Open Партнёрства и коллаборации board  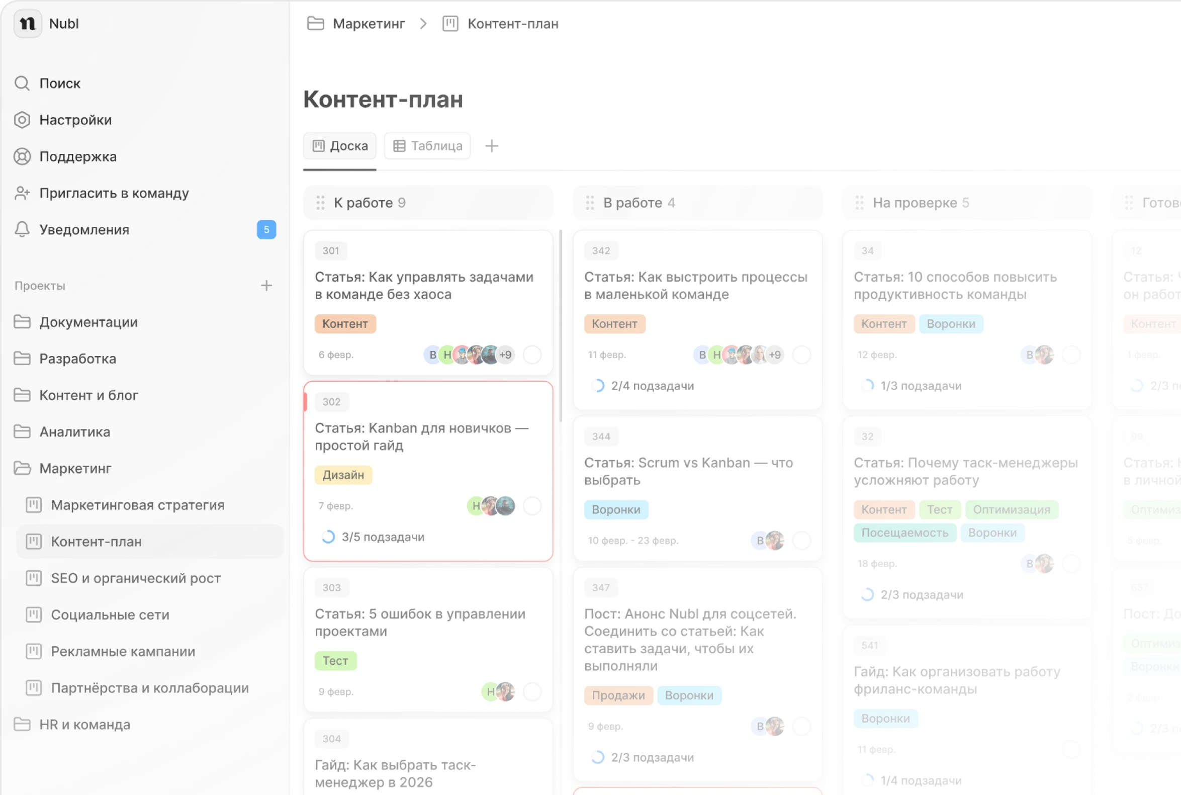point(149,687)
